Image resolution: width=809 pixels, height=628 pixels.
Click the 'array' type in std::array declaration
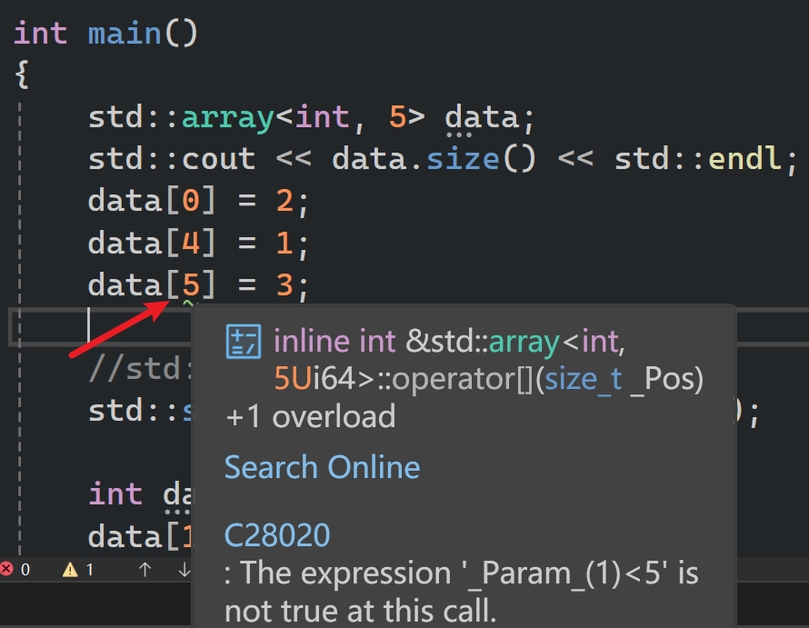point(218,117)
